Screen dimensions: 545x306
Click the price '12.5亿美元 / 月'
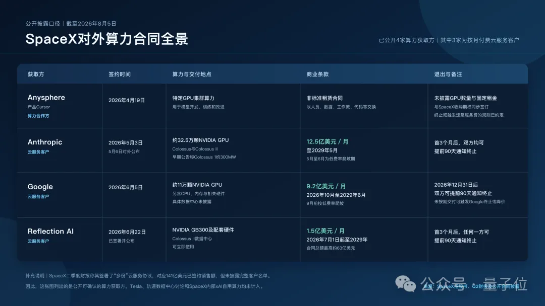click(327, 141)
